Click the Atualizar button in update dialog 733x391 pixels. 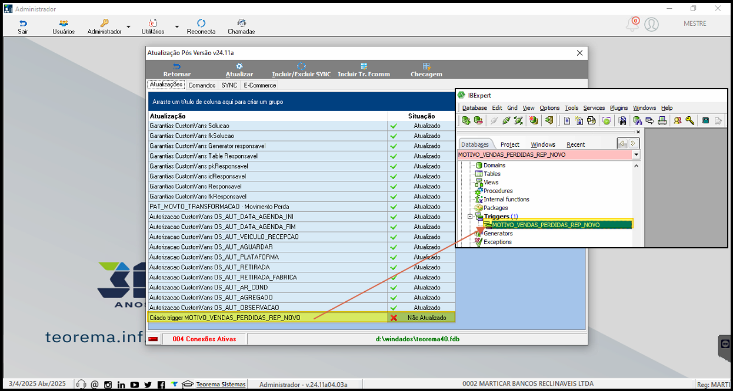239,70
